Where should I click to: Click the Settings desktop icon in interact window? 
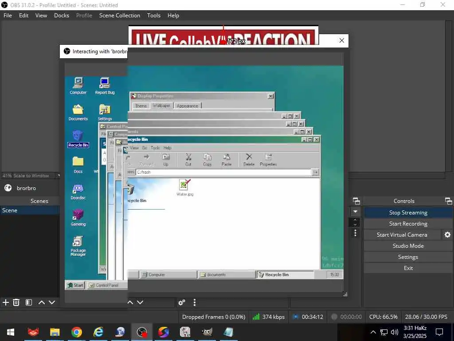point(105,112)
